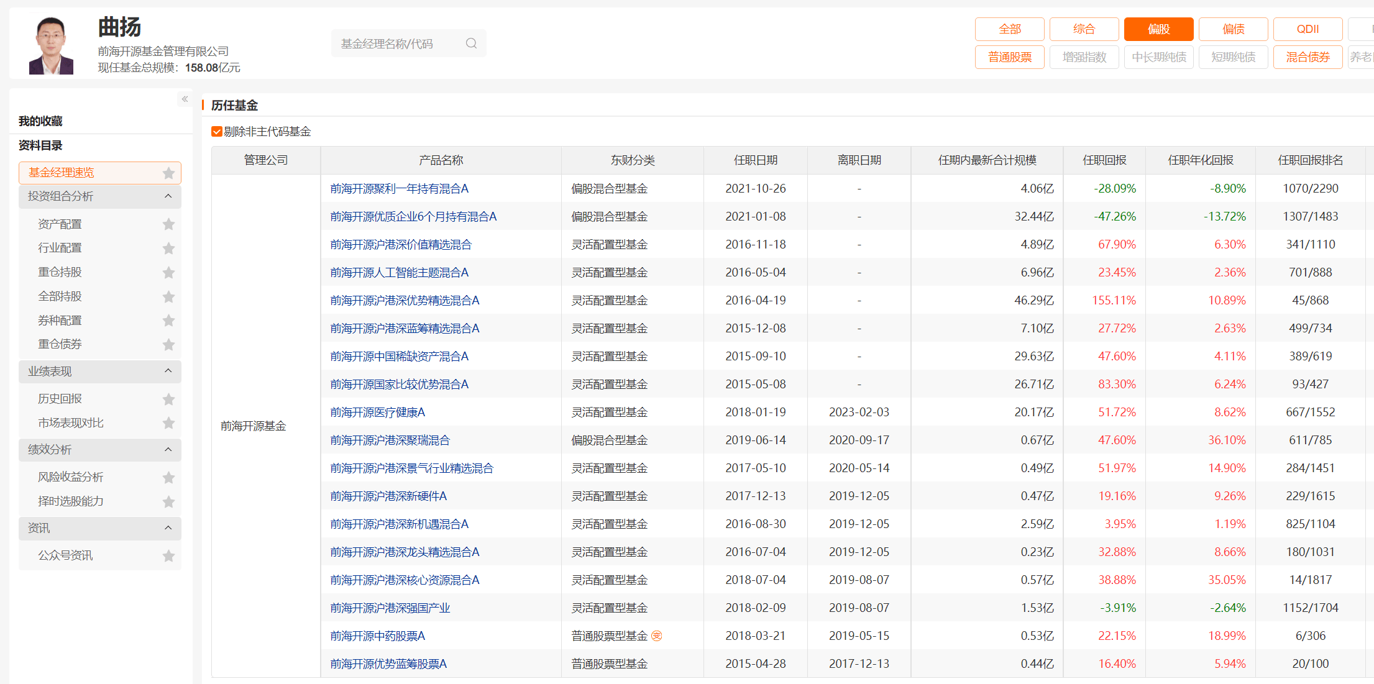Collapse the sidebar with double-chevron icon
The image size is (1374, 684).
185,99
